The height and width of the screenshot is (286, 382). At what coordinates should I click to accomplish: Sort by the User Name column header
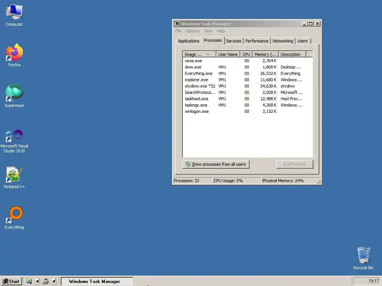click(228, 54)
